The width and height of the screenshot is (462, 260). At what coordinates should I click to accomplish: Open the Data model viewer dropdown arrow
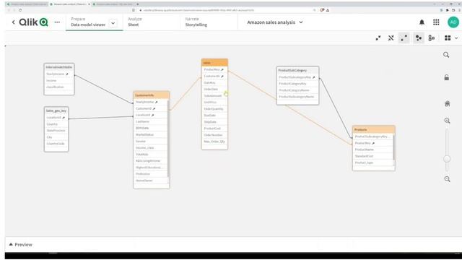coord(113,23)
